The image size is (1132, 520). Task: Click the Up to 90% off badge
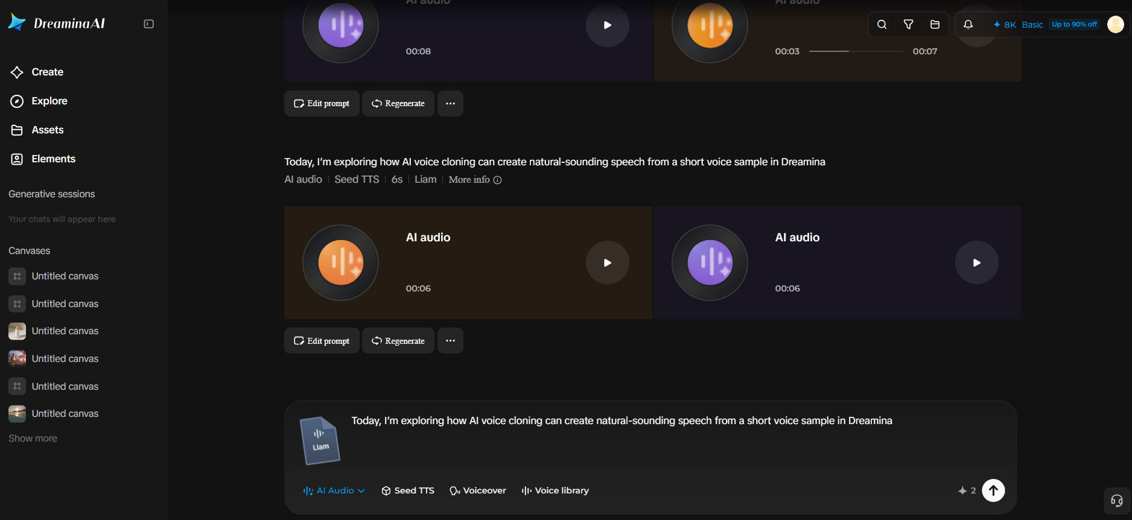pos(1074,25)
